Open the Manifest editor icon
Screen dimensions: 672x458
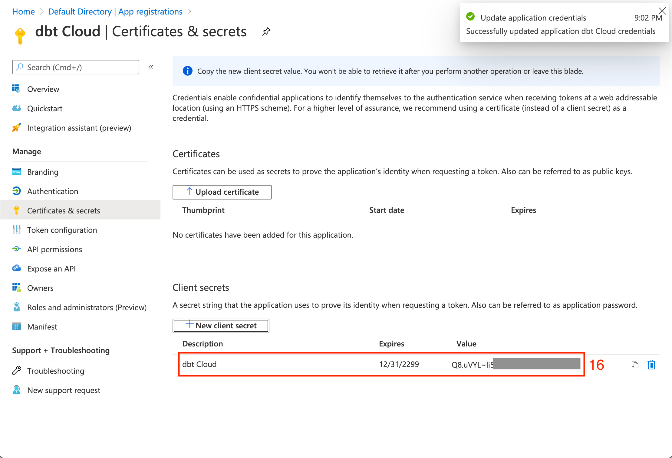(17, 326)
